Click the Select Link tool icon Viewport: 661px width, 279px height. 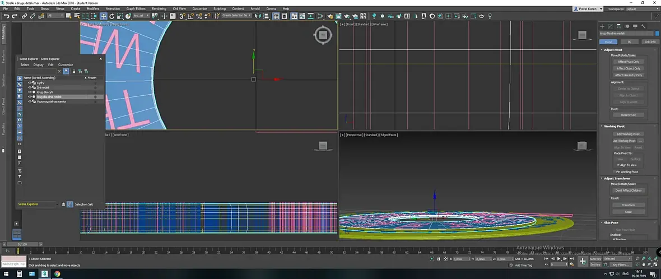24,16
